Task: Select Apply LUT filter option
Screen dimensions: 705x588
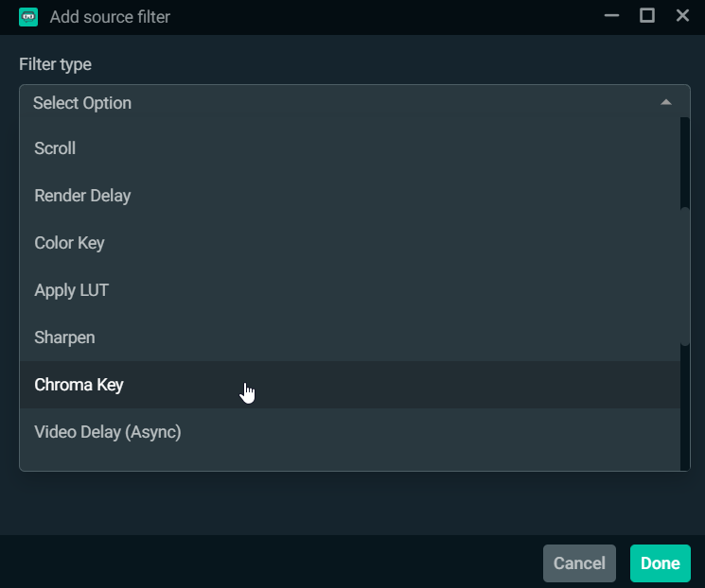Action: (350, 290)
